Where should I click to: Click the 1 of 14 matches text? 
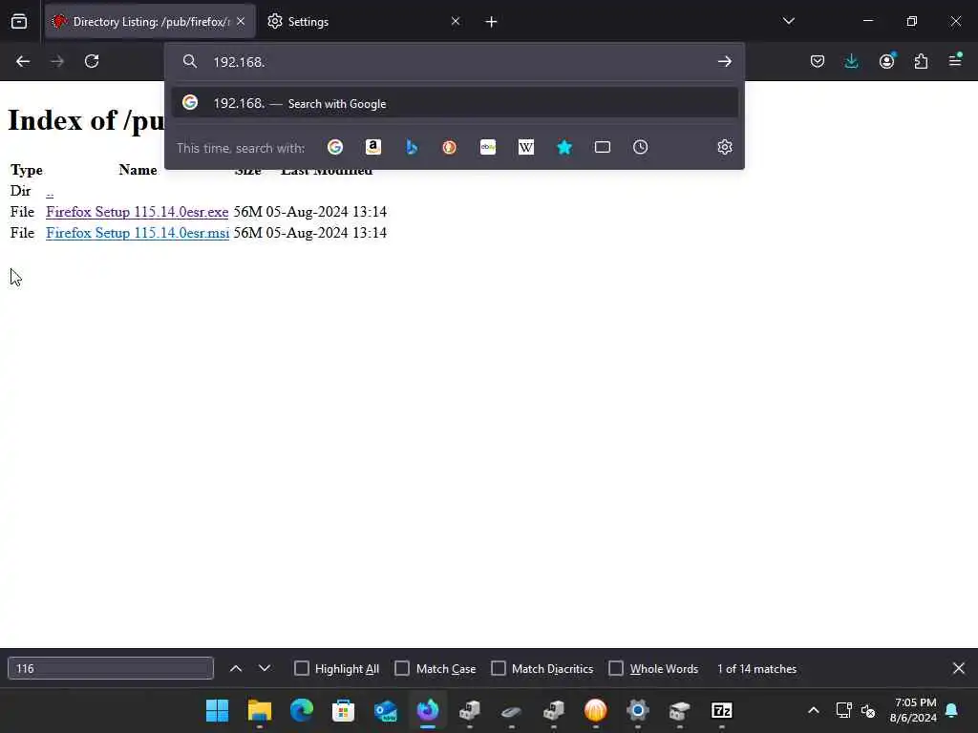pos(756,668)
